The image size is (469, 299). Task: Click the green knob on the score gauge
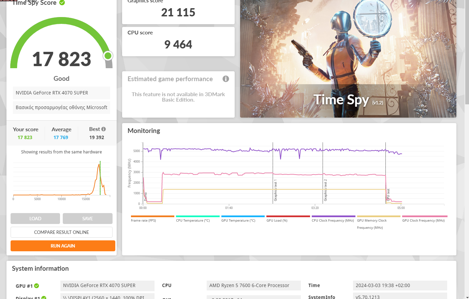point(108,56)
